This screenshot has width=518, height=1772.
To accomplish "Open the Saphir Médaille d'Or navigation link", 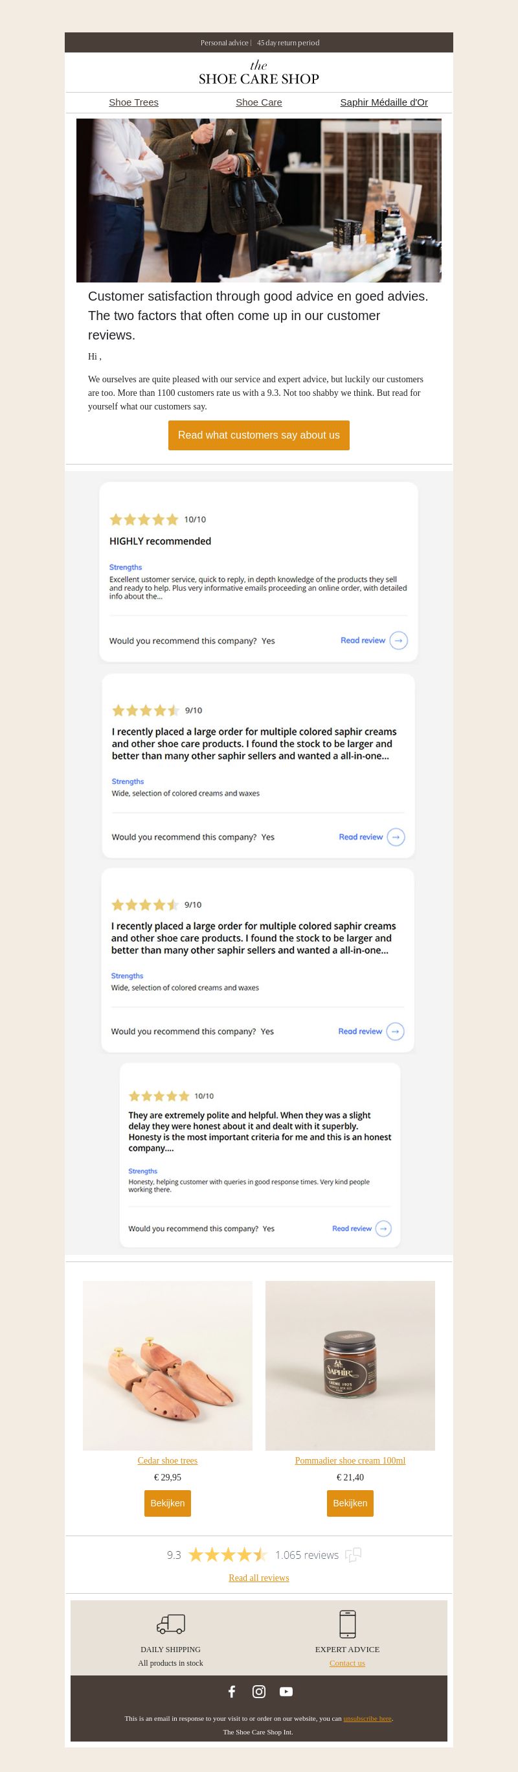I will click(384, 102).
